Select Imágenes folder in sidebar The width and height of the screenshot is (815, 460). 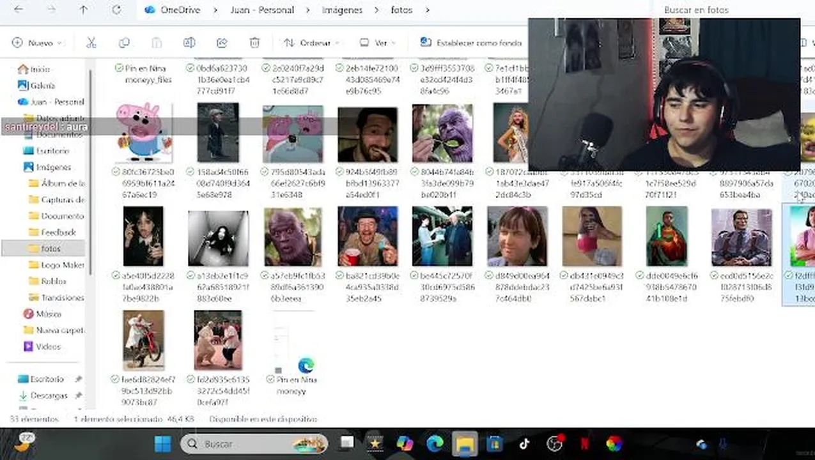coord(53,167)
